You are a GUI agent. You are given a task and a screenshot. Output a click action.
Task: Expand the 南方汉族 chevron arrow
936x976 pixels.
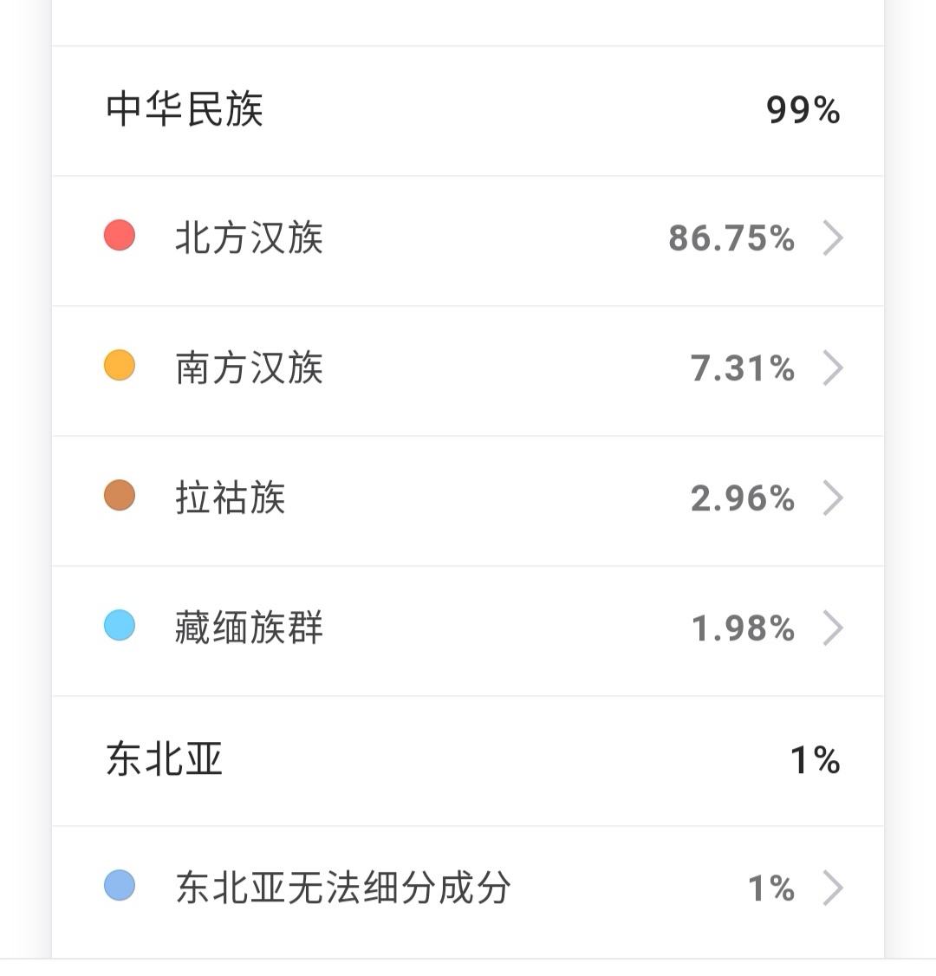[833, 368]
